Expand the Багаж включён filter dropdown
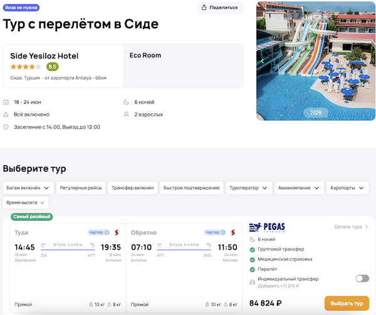376x315 pixels. point(28,187)
